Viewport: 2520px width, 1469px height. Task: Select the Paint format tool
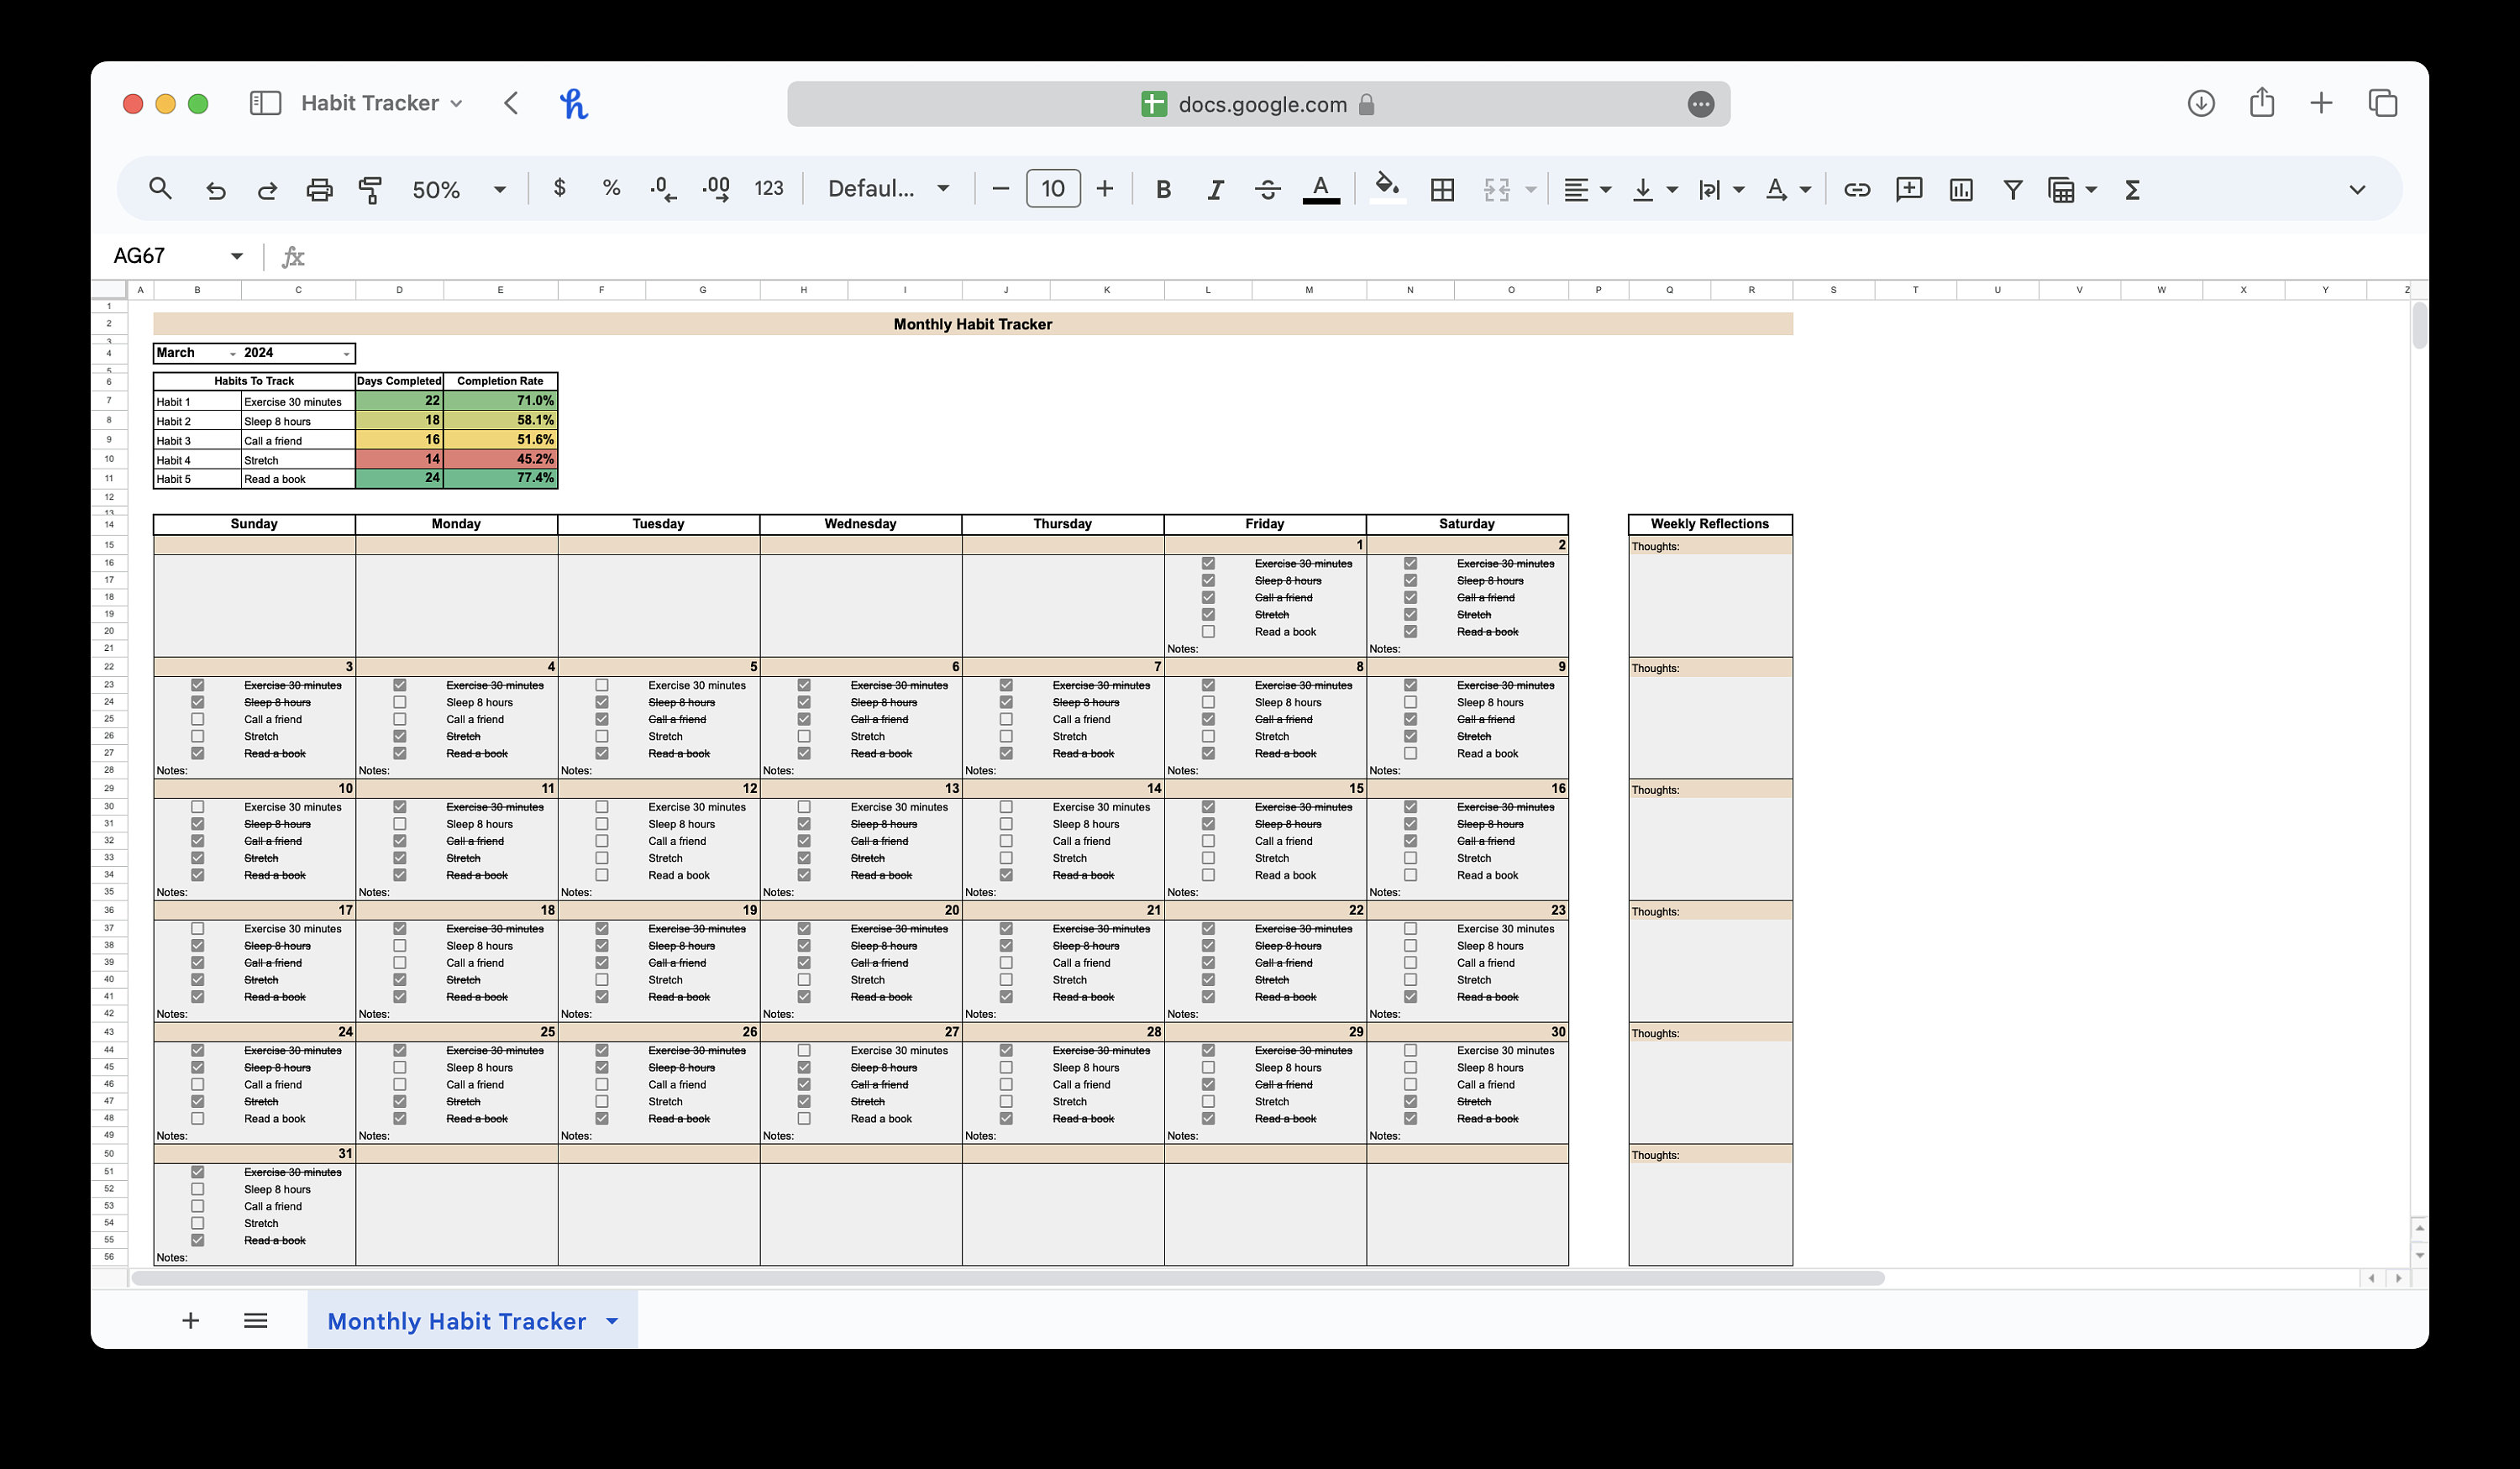click(x=370, y=189)
